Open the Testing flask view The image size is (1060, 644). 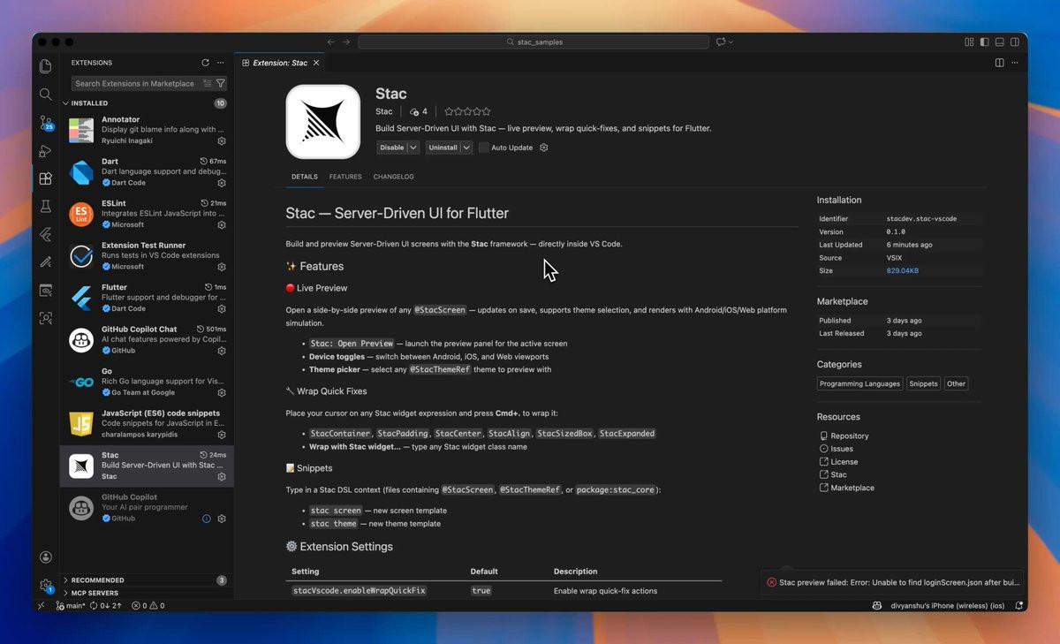(46, 207)
